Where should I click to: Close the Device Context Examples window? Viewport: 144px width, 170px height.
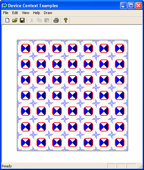[138, 5]
